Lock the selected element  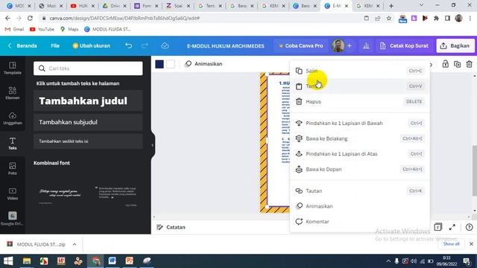pos(446,64)
